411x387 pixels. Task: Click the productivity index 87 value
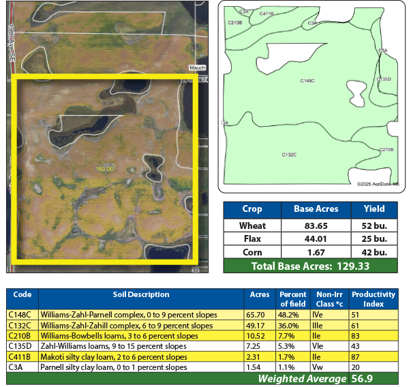pyautogui.click(x=355, y=357)
